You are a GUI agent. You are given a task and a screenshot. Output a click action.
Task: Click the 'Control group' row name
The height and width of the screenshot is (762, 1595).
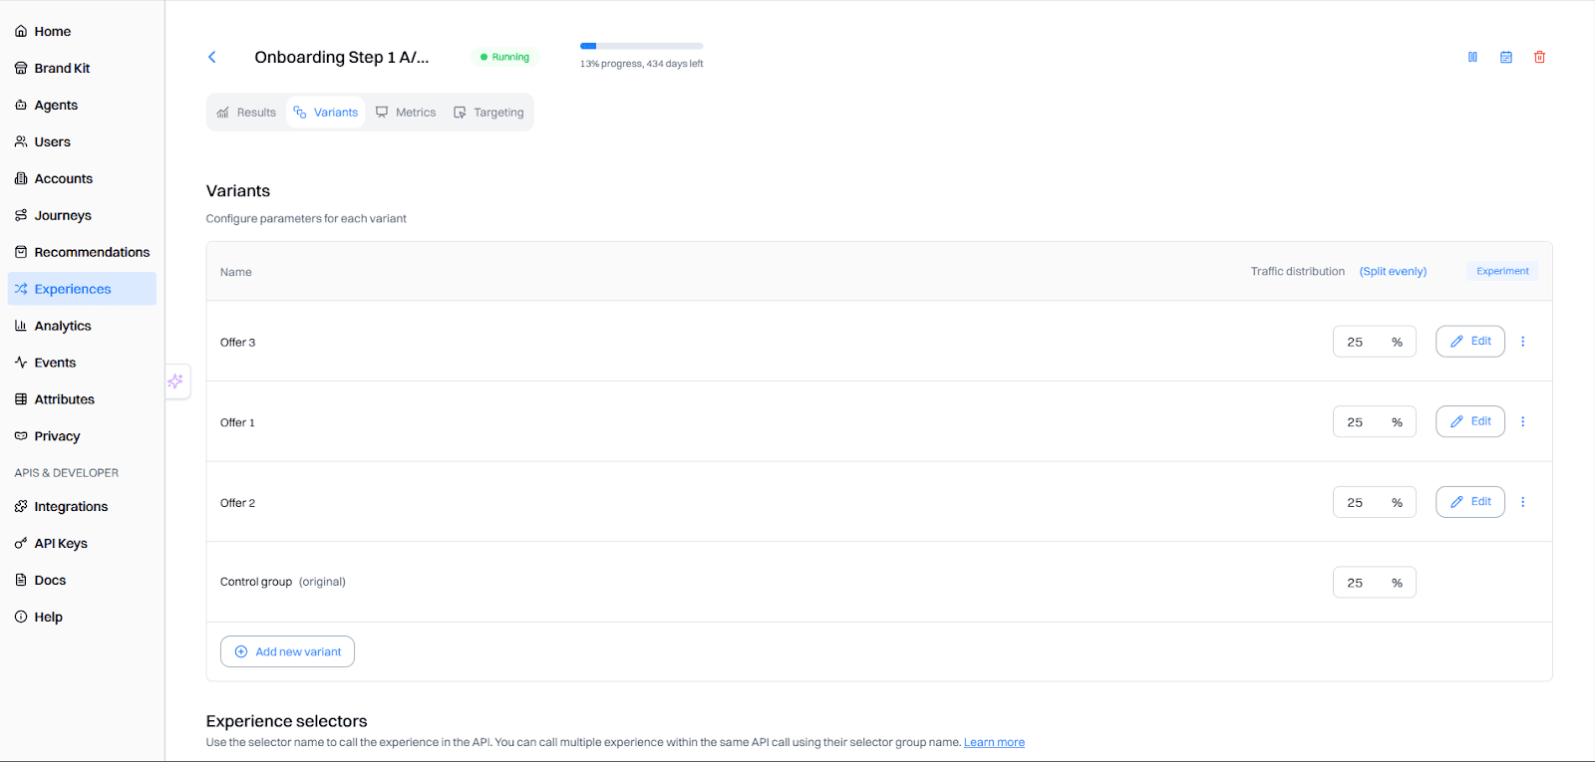256,582
